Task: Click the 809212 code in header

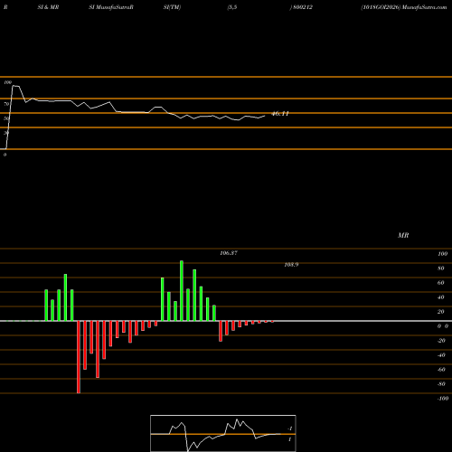Action: 303,7
